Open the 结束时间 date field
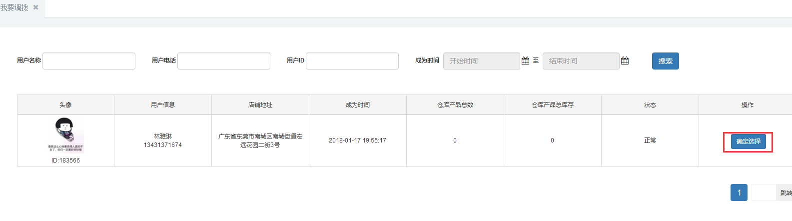 click(x=581, y=61)
